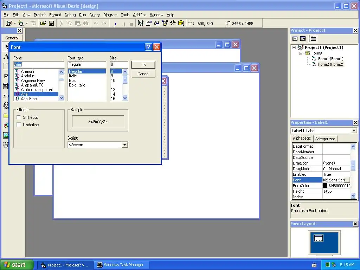Select the Shape control in the toolbox
The image size is (360, 270).
(x=6, y=126)
